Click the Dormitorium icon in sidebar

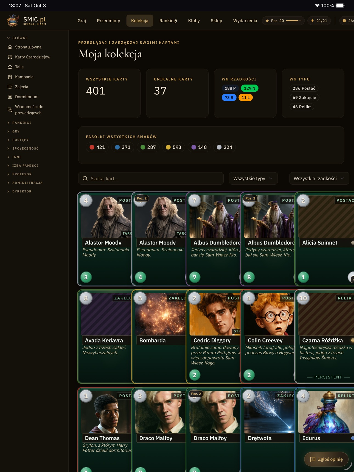coord(10,97)
